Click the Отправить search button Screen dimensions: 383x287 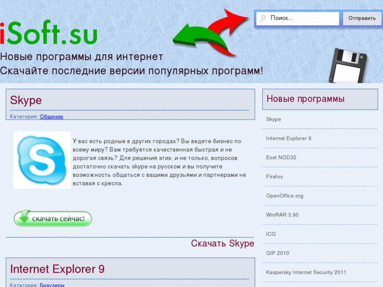[x=362, y=18]
